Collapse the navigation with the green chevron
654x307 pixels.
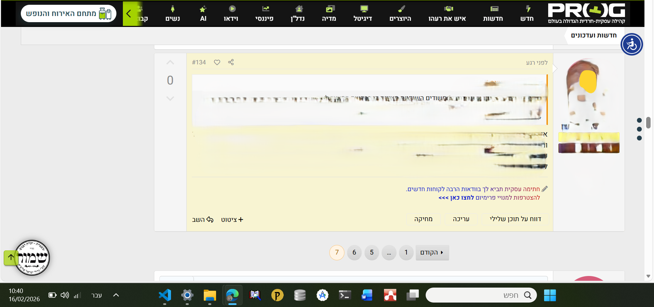click(129, 14)
